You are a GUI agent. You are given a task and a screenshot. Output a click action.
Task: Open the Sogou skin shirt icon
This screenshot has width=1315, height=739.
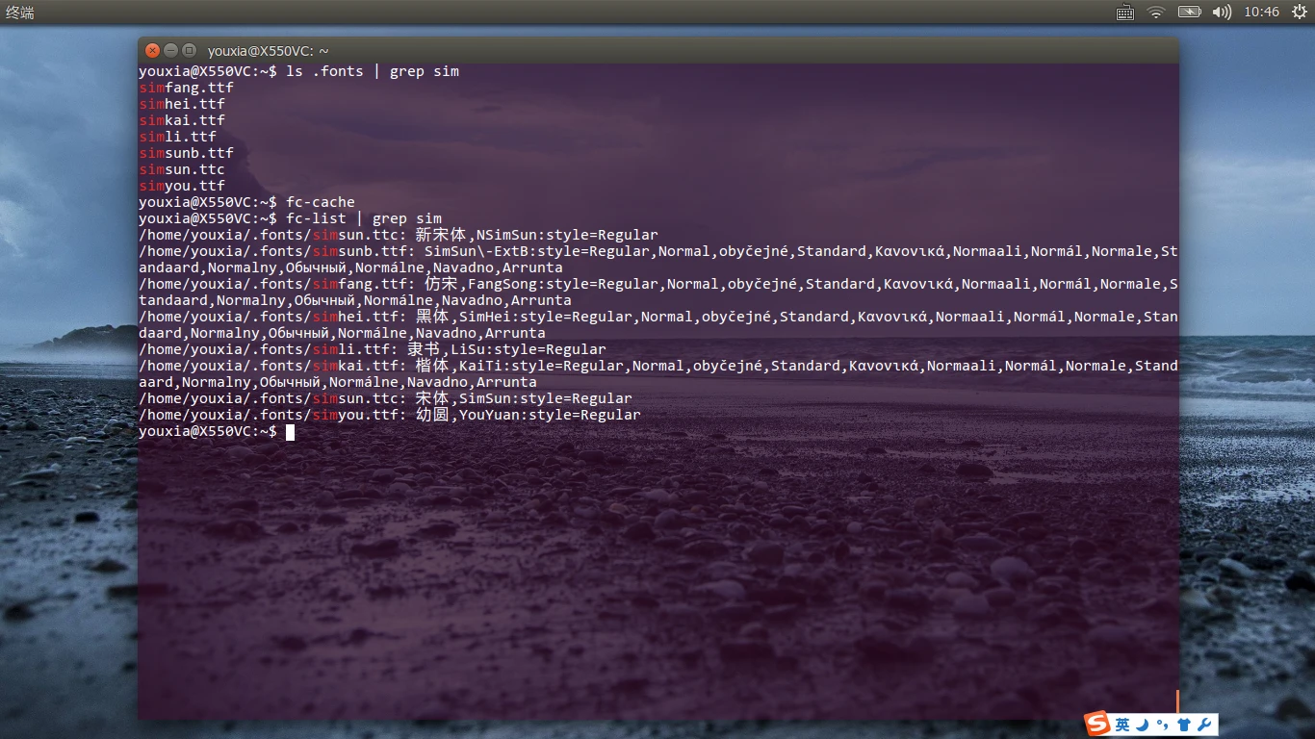point(1183,725)
